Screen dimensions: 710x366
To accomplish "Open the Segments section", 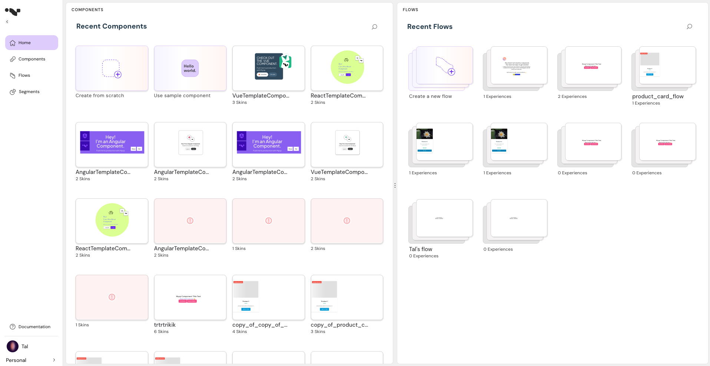I will (31, 92).
